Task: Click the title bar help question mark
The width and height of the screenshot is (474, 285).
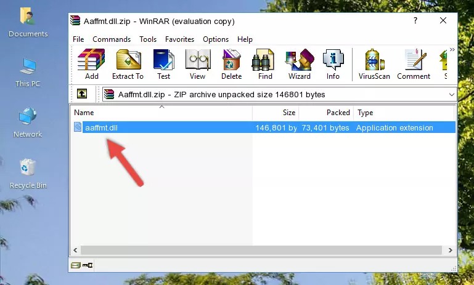Action: 415,20
